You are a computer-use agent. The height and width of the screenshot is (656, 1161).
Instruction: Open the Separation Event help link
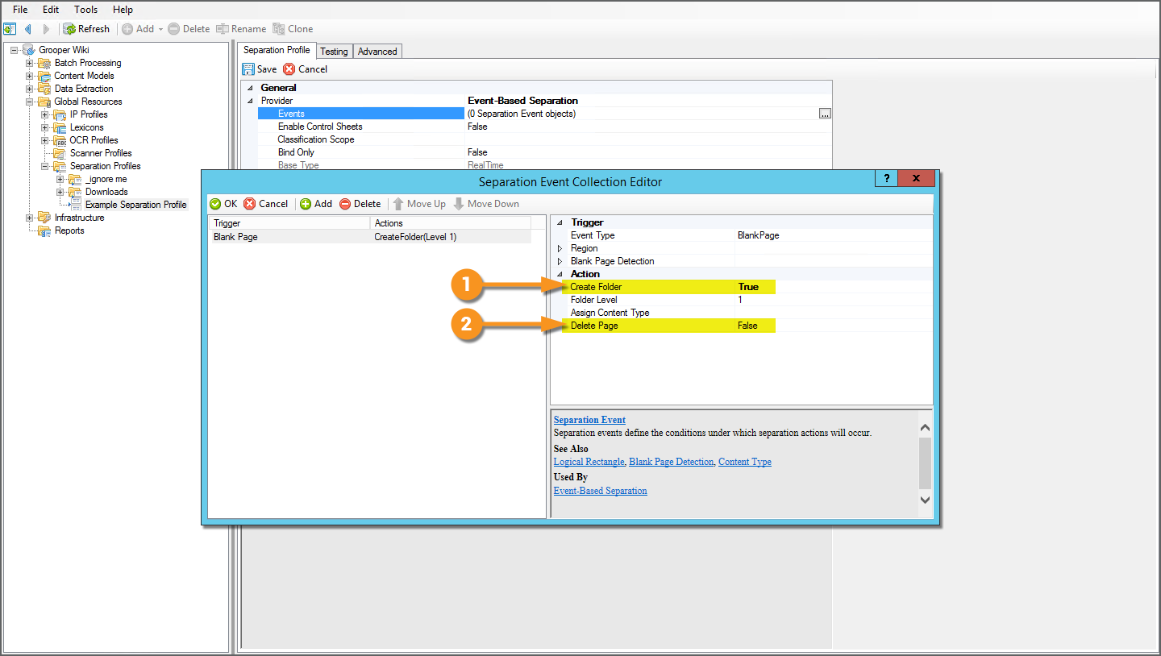(589, 420)
